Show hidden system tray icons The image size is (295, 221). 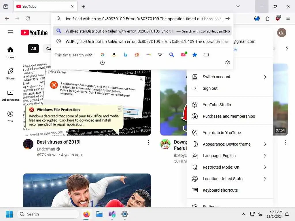click(x=243, y=214)
